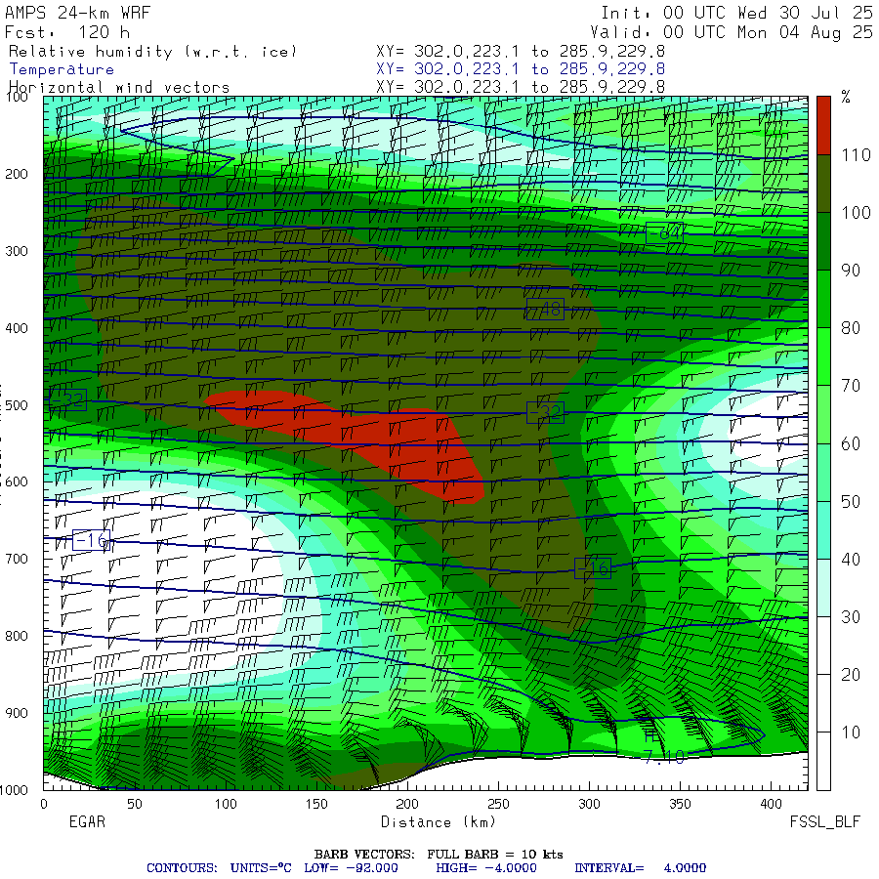Viewport: 879px width, 879px height.
Task: Click the colorbar tick label 10
Action: pyautogui.click(x=851, y=732)
